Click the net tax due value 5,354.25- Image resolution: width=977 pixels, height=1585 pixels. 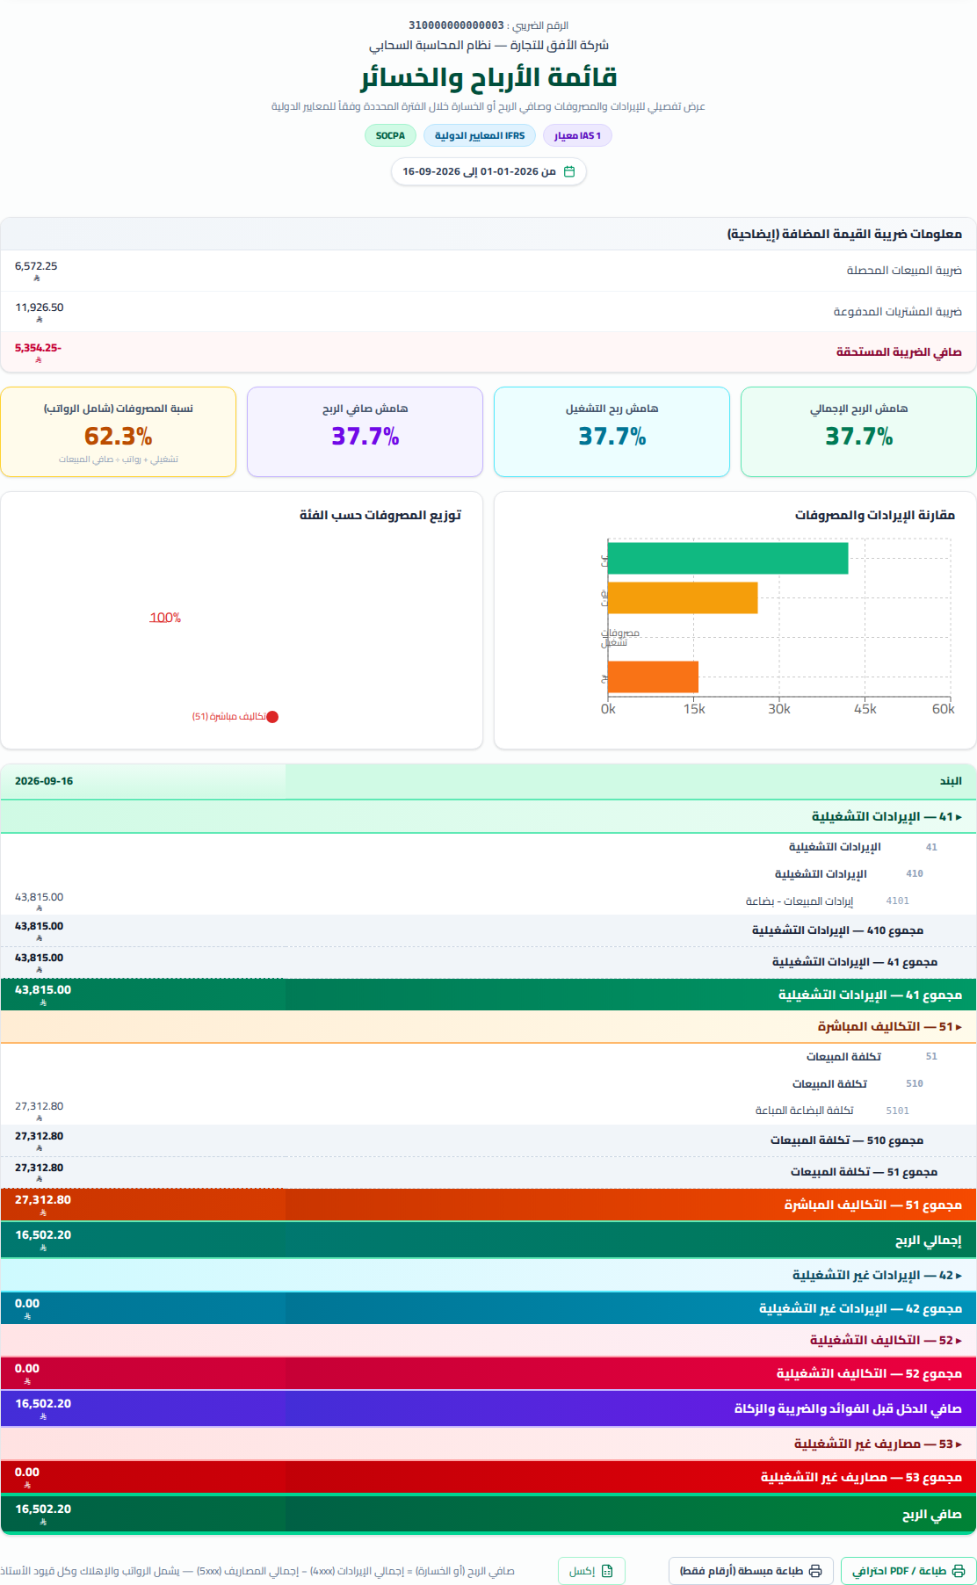click(x=38, y=348)
